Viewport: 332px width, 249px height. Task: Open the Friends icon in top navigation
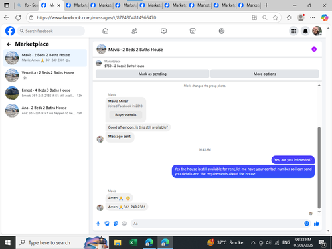pyautogui.click(x=134, y=31)
